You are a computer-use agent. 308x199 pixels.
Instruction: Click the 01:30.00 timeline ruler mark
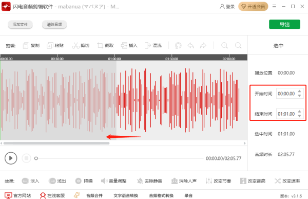coord(171,59)
